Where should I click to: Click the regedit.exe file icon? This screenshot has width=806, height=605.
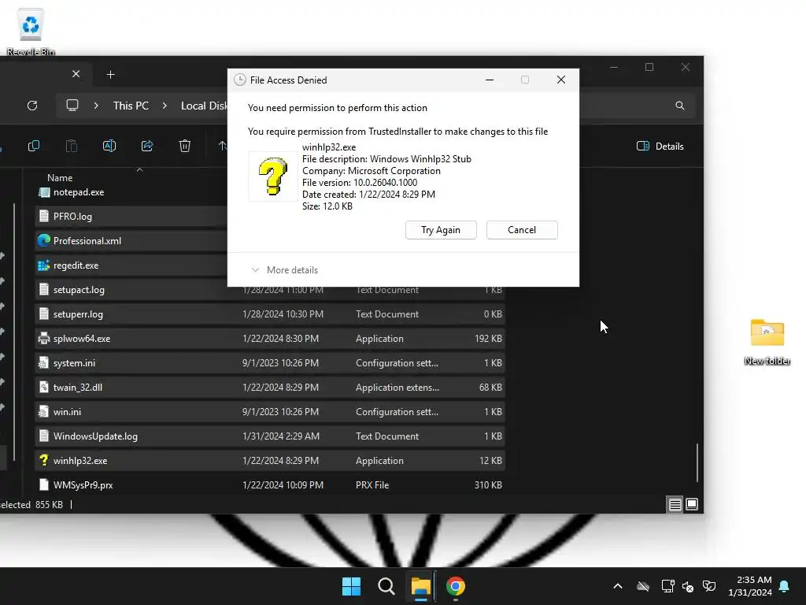[44, 265]
